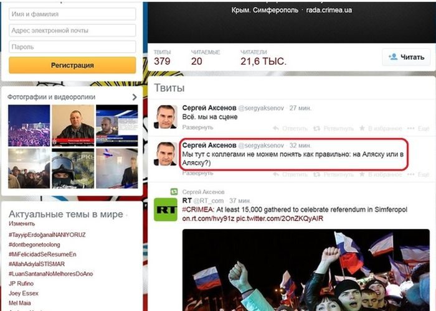436x311 pixels.
Task: Expand the first tweet via Развернуть
Action: (197, 128)
